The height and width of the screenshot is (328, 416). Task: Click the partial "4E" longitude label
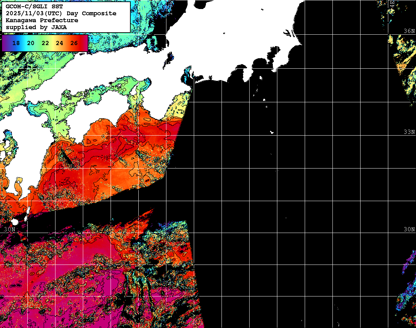point(392,3)
